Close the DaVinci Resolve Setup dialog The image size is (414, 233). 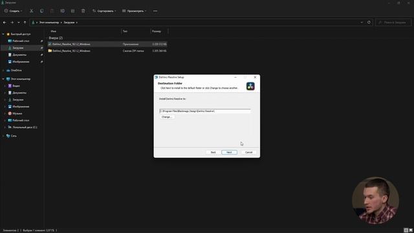255,77
